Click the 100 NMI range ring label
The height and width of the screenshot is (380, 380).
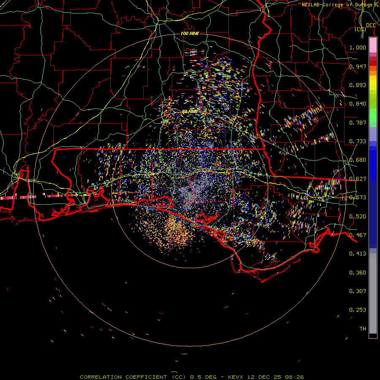coord(190,33)
